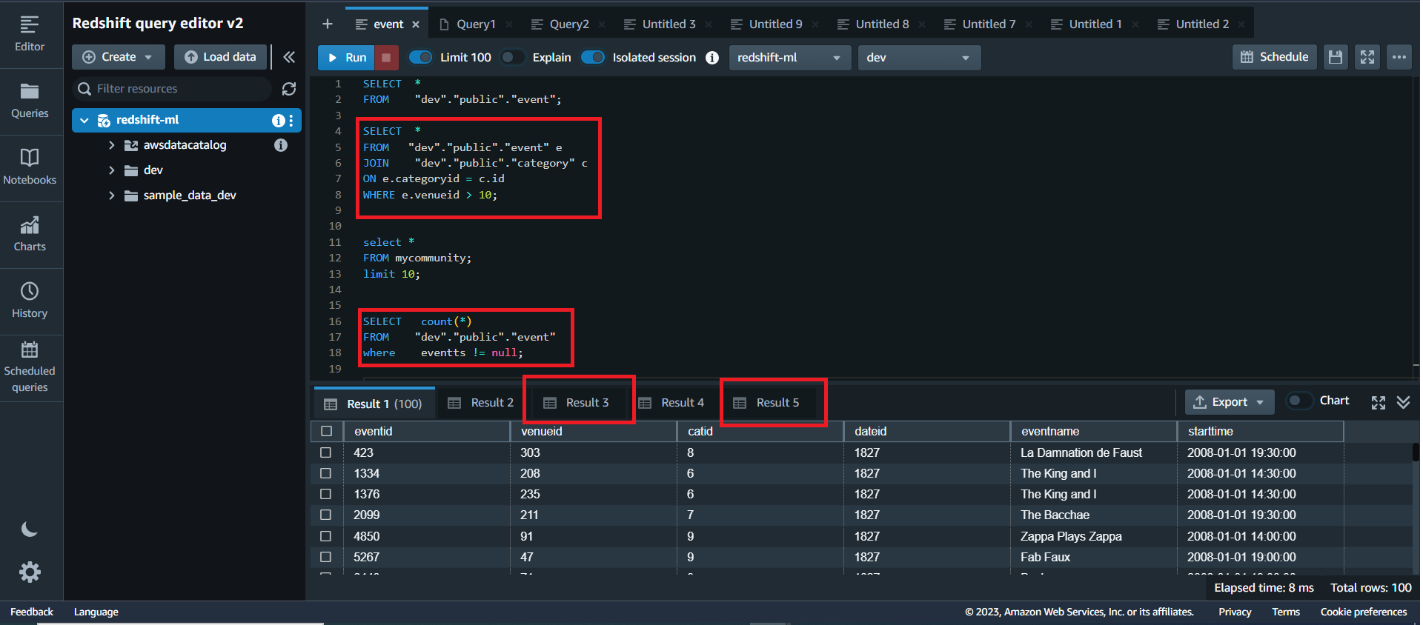Open Cookie preferences
Image resolution: width=1423 pixels, height=625 pixels.
1364,612
